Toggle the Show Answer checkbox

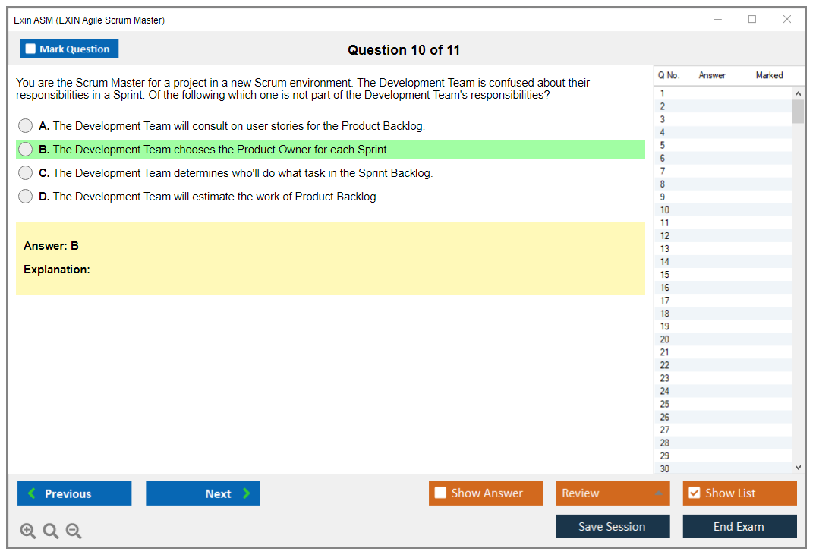click(x=441, y=493)
